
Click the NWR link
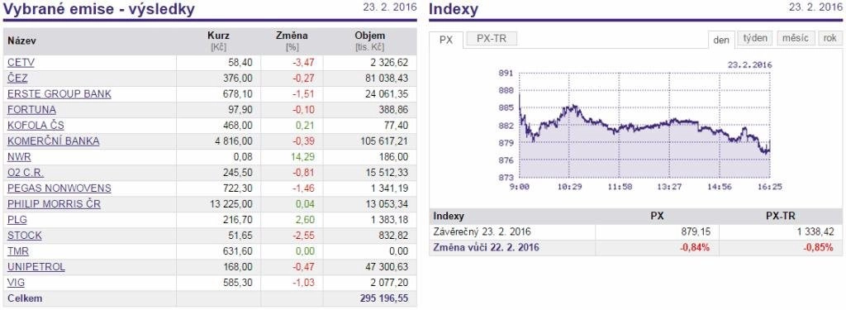(20, 157)
